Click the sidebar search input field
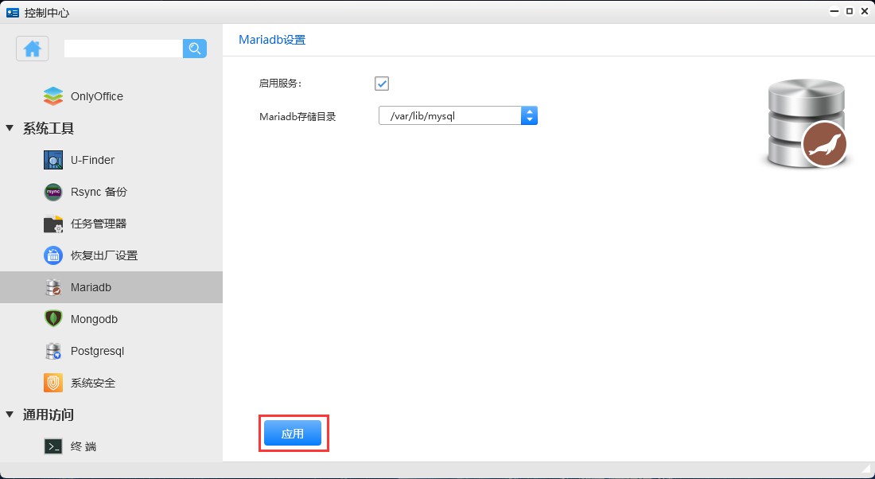The height and width of the screenshot is (479, 875). click(123, 49)
